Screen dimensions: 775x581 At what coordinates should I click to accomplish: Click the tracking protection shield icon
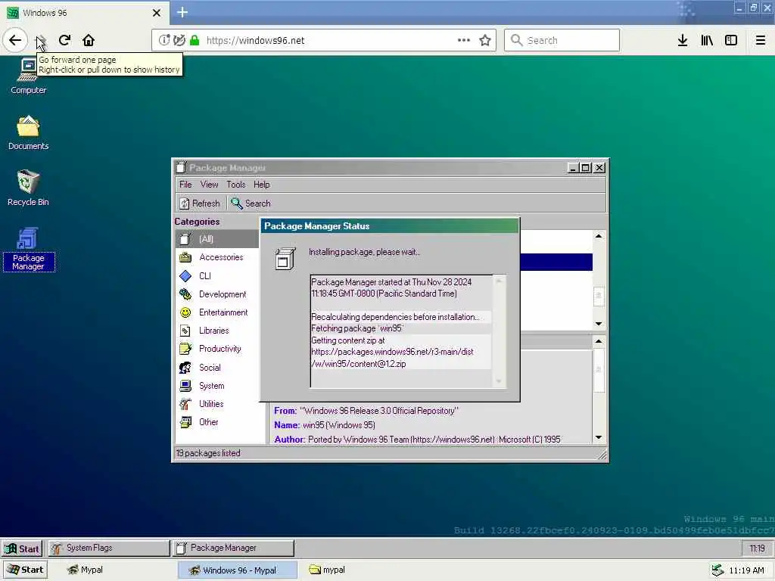(179, 40)
